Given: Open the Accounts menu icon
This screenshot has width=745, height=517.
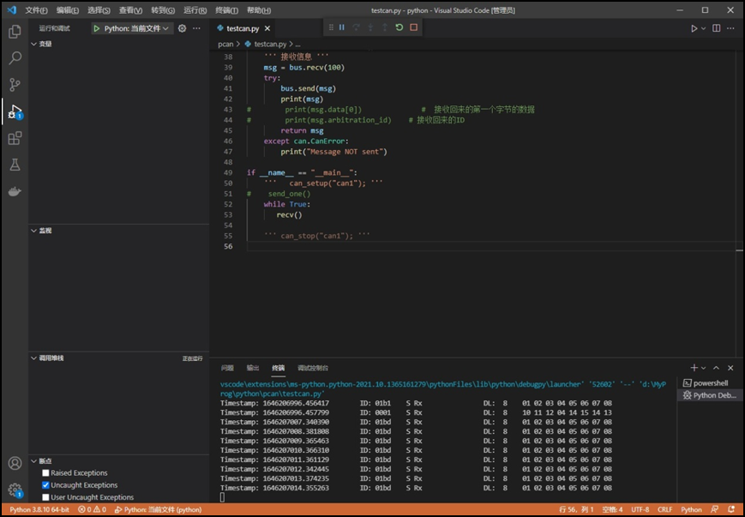Looking at the screenshot, I should (x=15, y=463).
